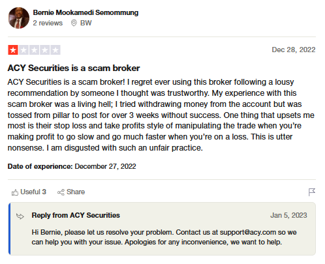Click the share network icon
This screenshot has width=325, height=264.
61,192
